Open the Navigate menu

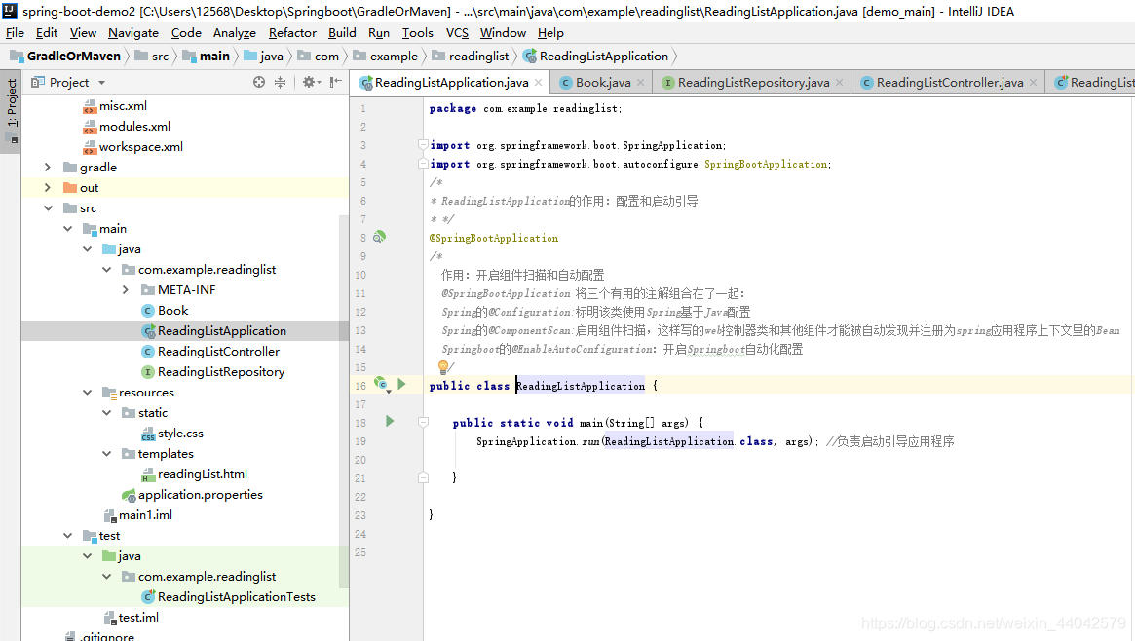coord(133,32)
